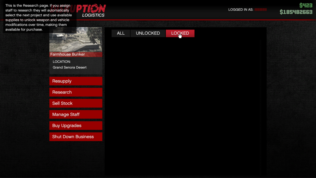Click Shut Down Business button

click(x=76, y=137)
